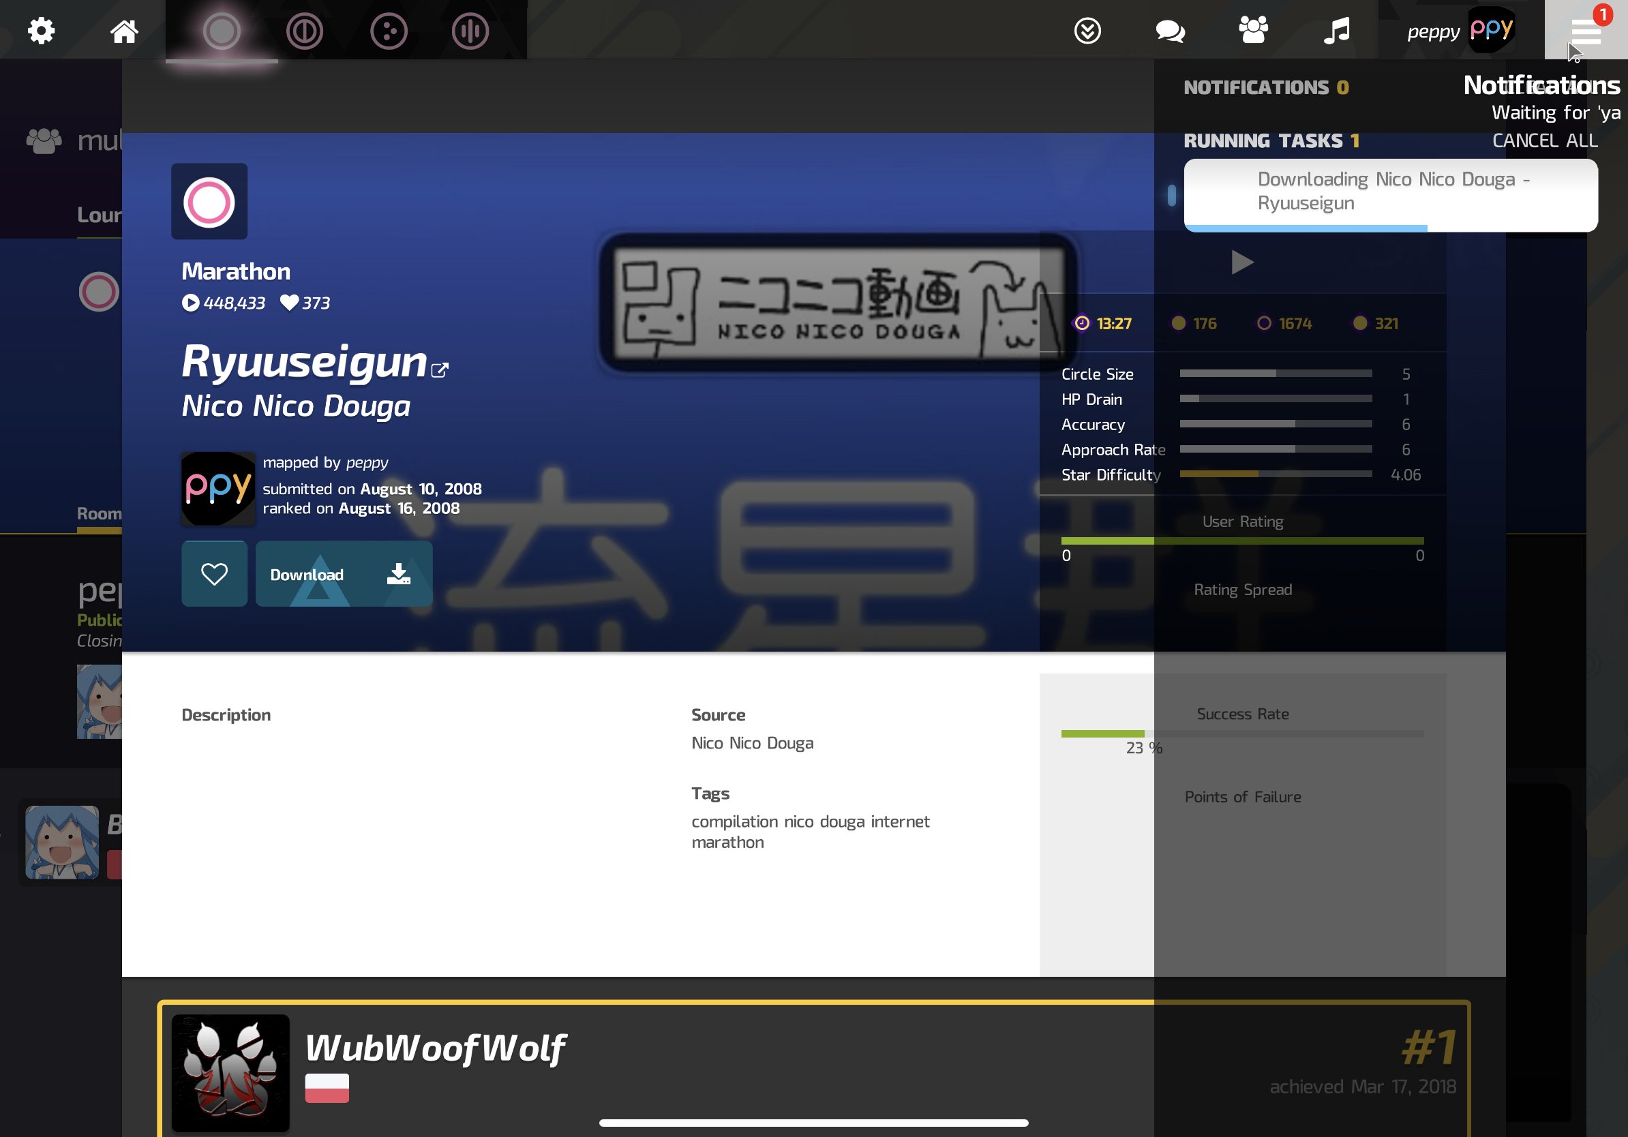Toggle the notifications hamburger menu
Image resolution: width=1628 pixels, height=1137 pixels.
point(1586,31)
